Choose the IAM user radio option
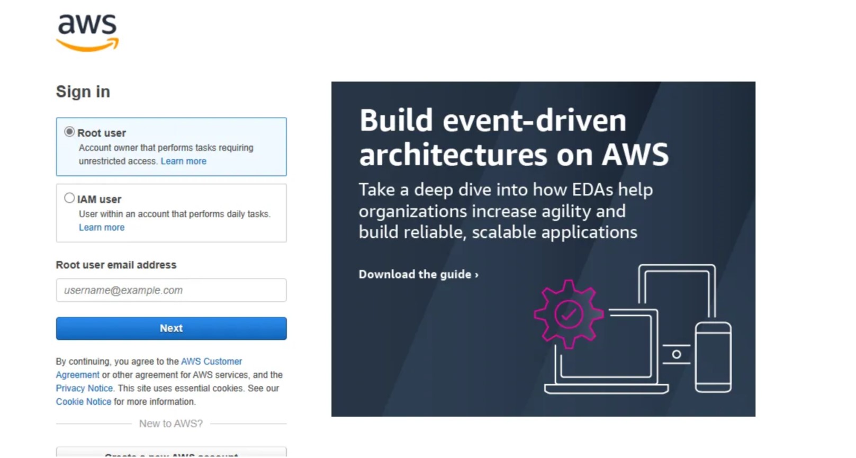Screen dimensions: 856x458 point(69,198)
